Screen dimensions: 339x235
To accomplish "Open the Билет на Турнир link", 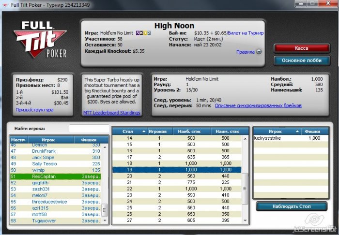I will click(x=246, y=33).
